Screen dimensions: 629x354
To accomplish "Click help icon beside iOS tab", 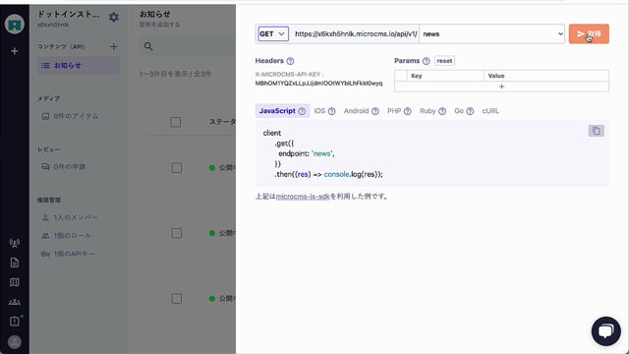I will [x=331, y=111].
